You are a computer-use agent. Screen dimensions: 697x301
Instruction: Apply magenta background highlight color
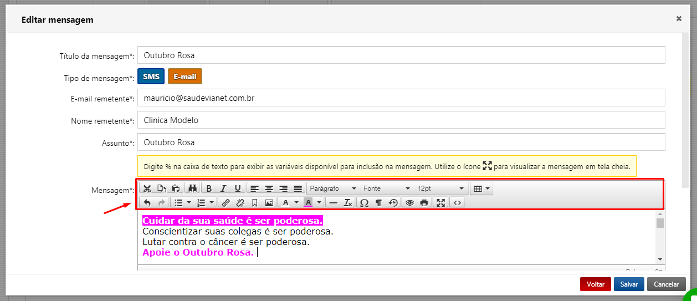[x=308, y=203]
